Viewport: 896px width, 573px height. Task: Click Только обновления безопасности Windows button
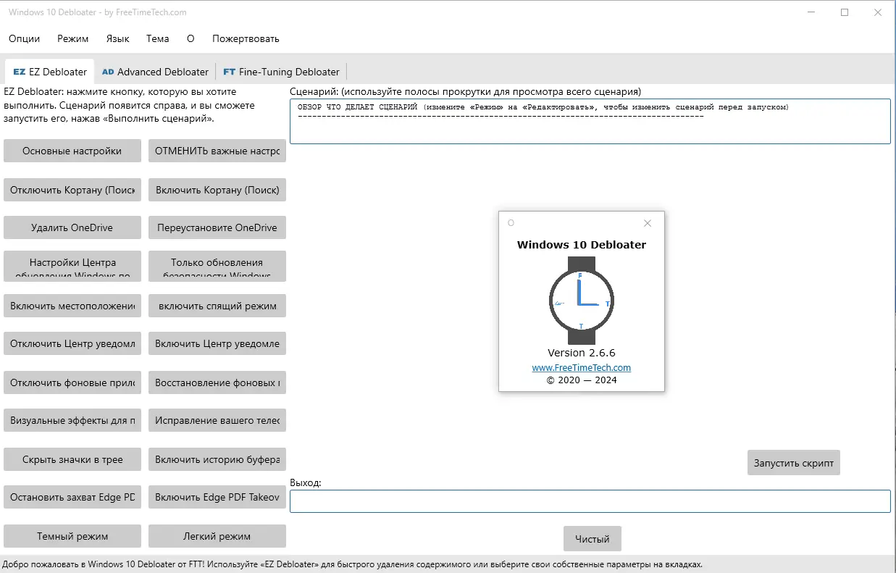click(217, 266)
